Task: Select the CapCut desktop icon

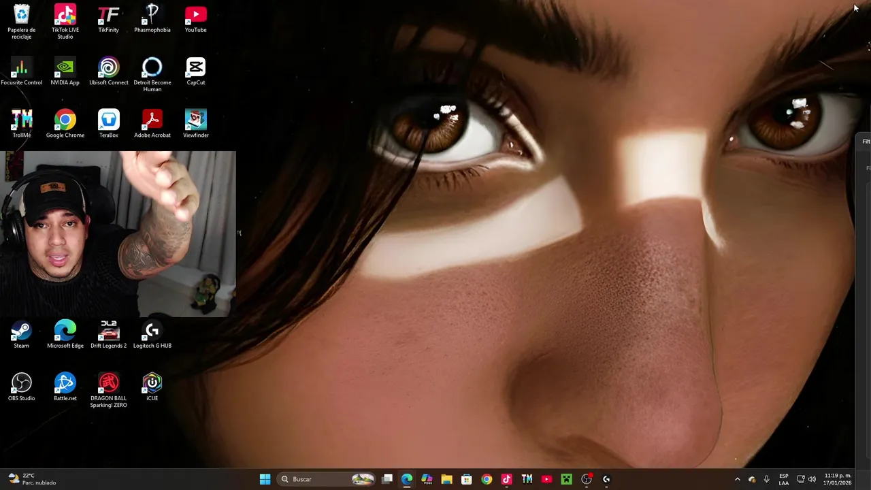Action: 196,71
